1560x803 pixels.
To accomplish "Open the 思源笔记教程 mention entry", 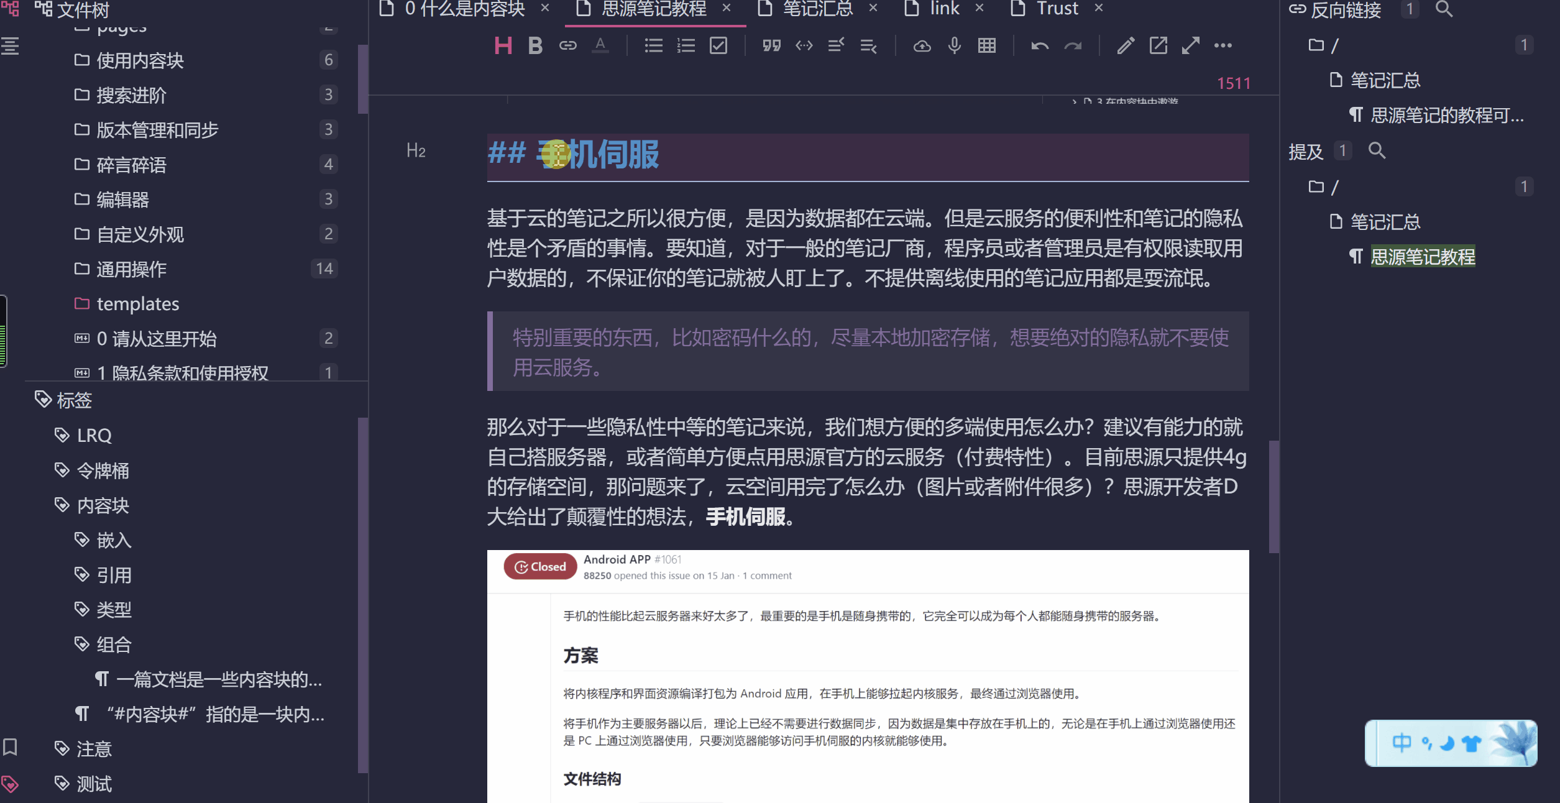I will [1422, 257].
